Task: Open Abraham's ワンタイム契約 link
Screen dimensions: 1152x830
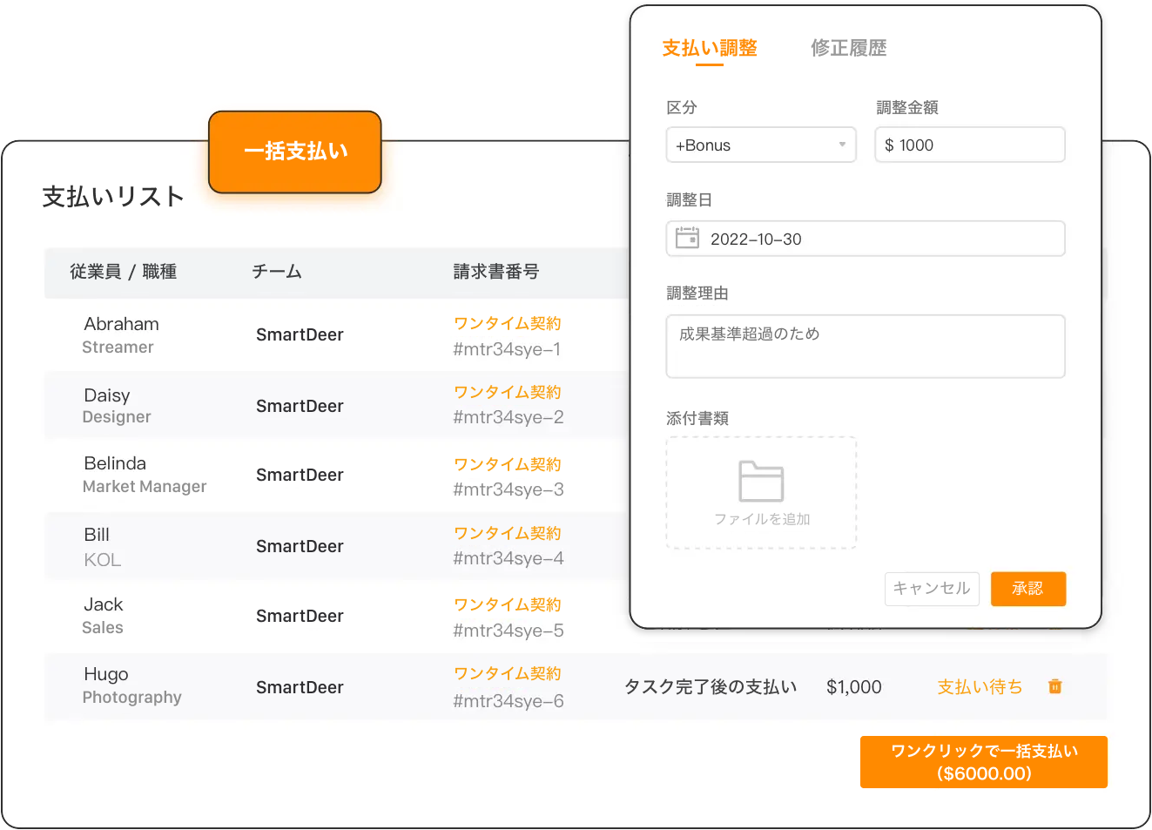Action: click(x=507, y=323)
